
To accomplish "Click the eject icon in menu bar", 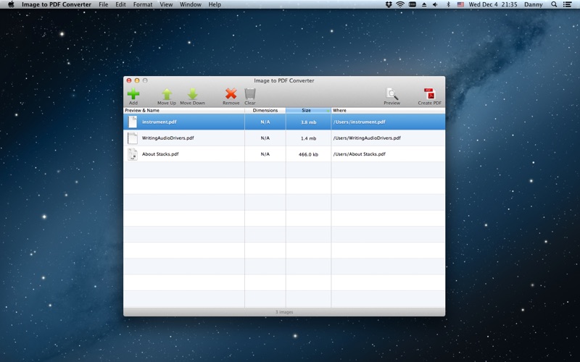I will [x=424, y=4].
